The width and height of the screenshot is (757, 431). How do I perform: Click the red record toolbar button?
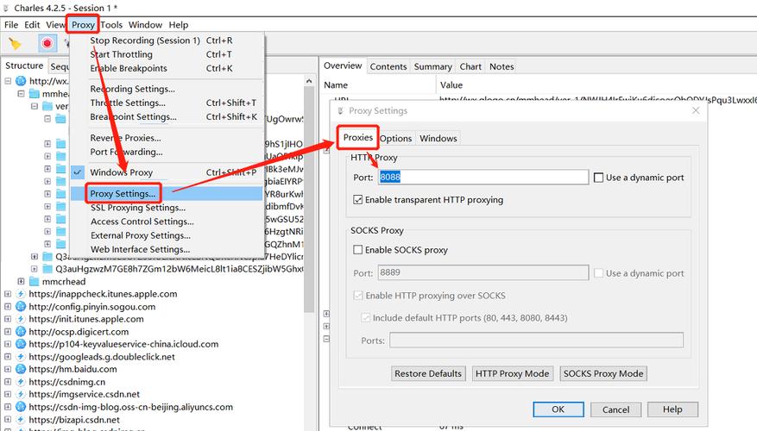47,43
